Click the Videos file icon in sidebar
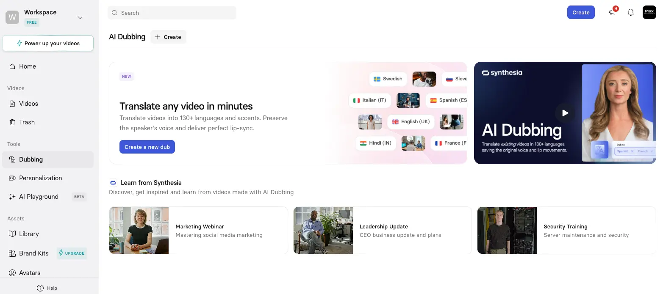Image resolution: width=663 pixels, height=294 pixels. 12,104
